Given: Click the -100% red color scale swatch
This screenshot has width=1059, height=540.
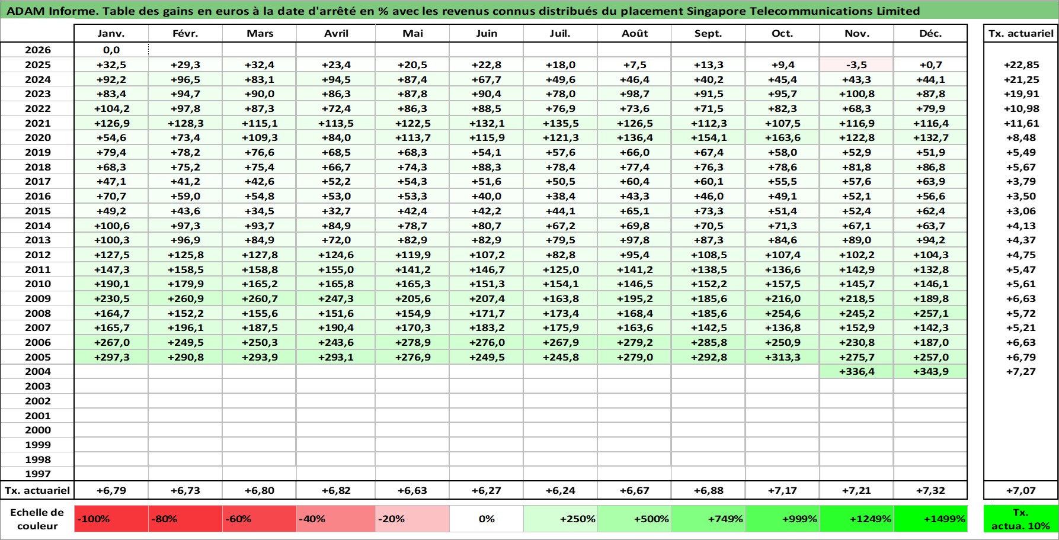Looking at the screenshot, I should click(111, 519).
